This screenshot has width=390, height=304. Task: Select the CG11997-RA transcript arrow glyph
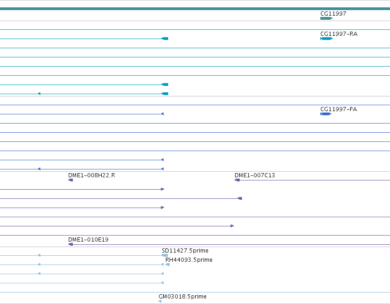326,39
